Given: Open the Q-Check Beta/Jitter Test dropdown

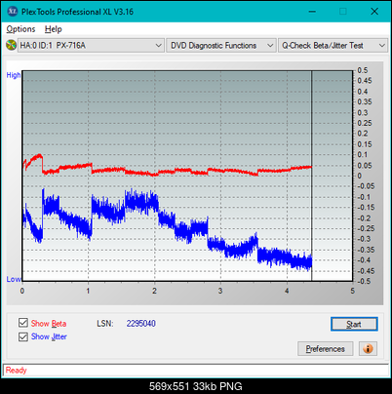Looking at the screenshot, I should 333,46.
